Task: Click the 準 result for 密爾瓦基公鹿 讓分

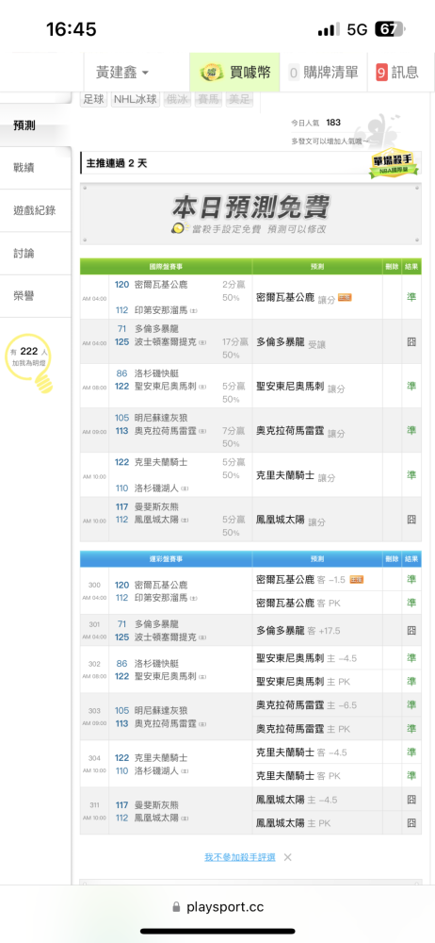Action: coord(411,297)
